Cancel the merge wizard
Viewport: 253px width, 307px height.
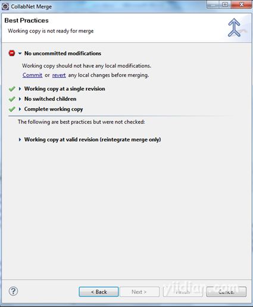point(226,292)
